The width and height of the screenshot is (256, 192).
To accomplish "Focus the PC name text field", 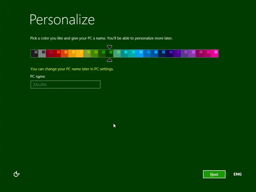I will click(65, 84).
